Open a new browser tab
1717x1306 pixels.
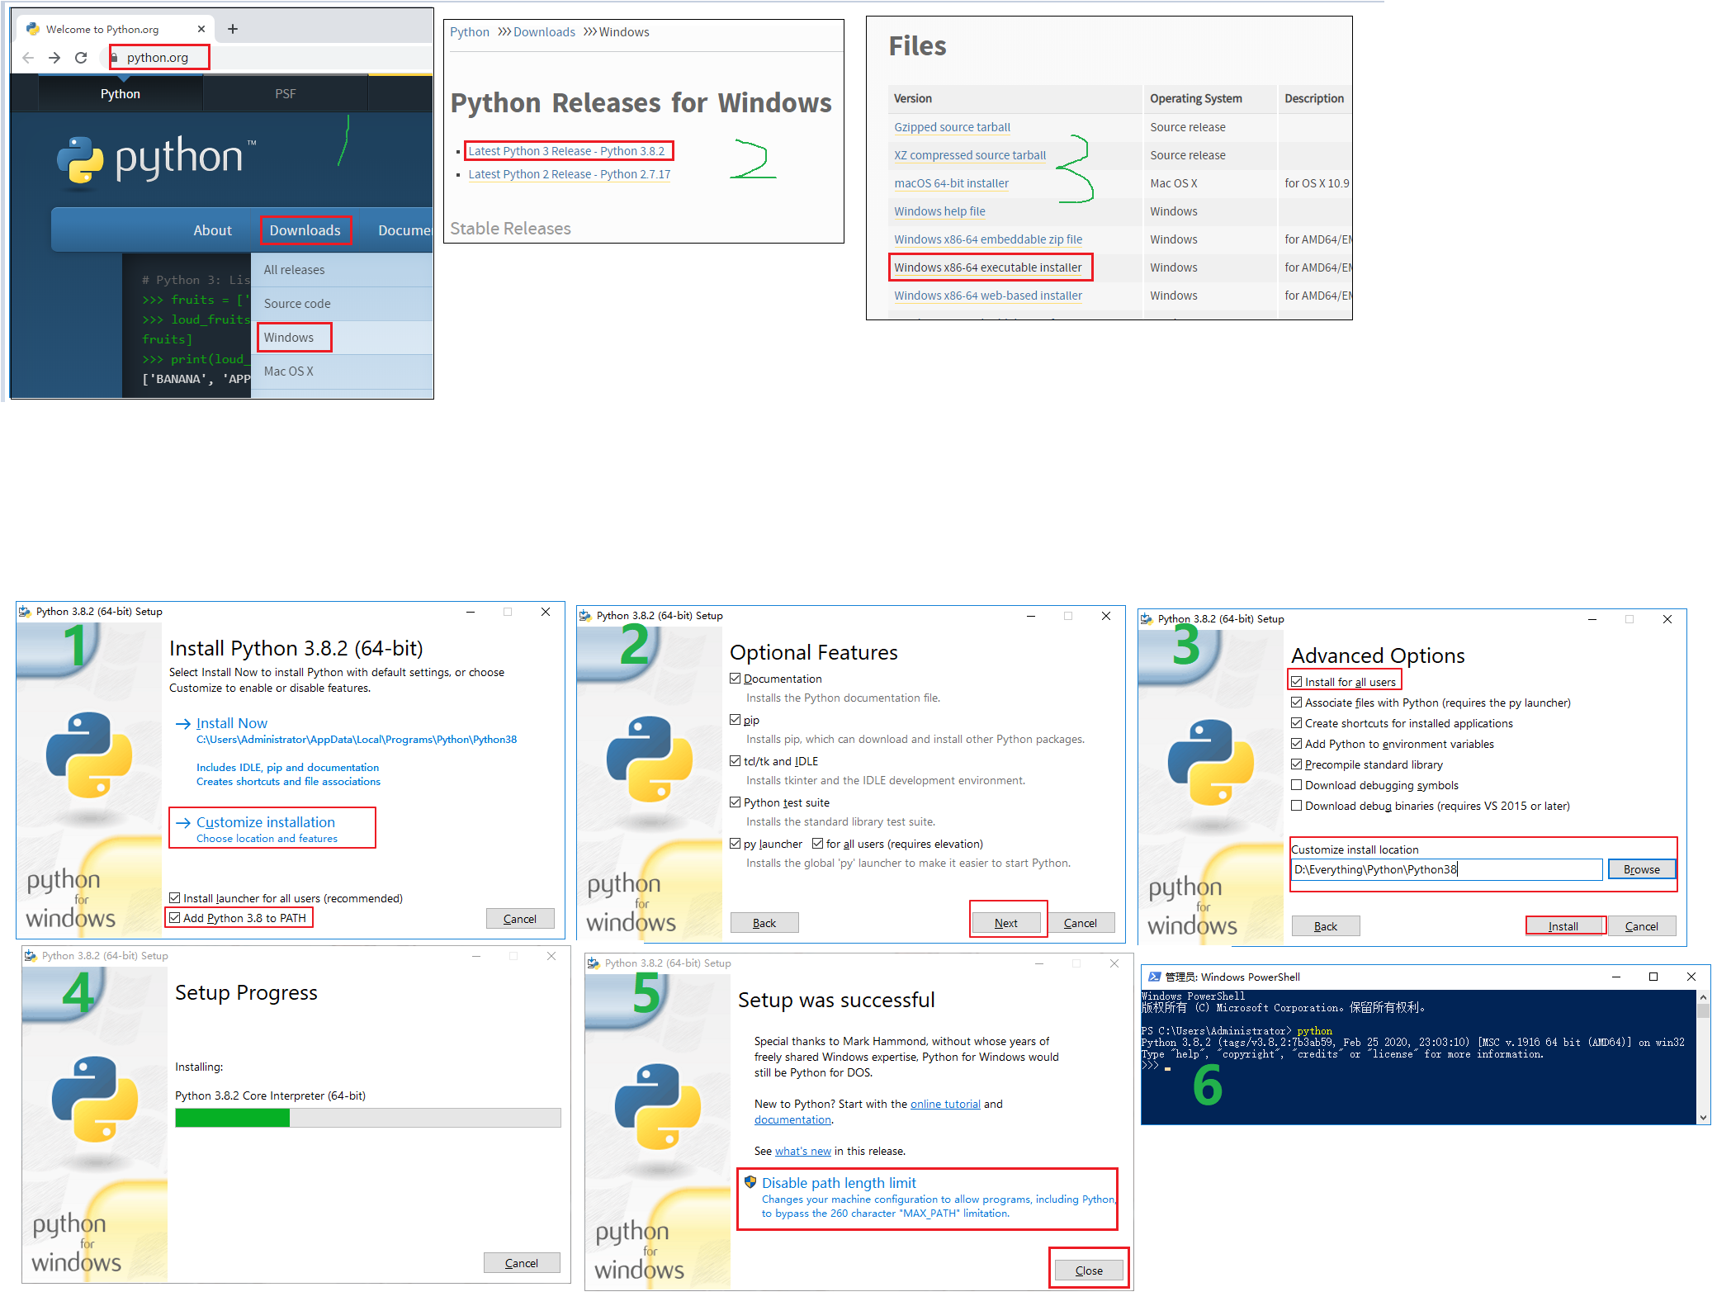(x=233, y=29)
